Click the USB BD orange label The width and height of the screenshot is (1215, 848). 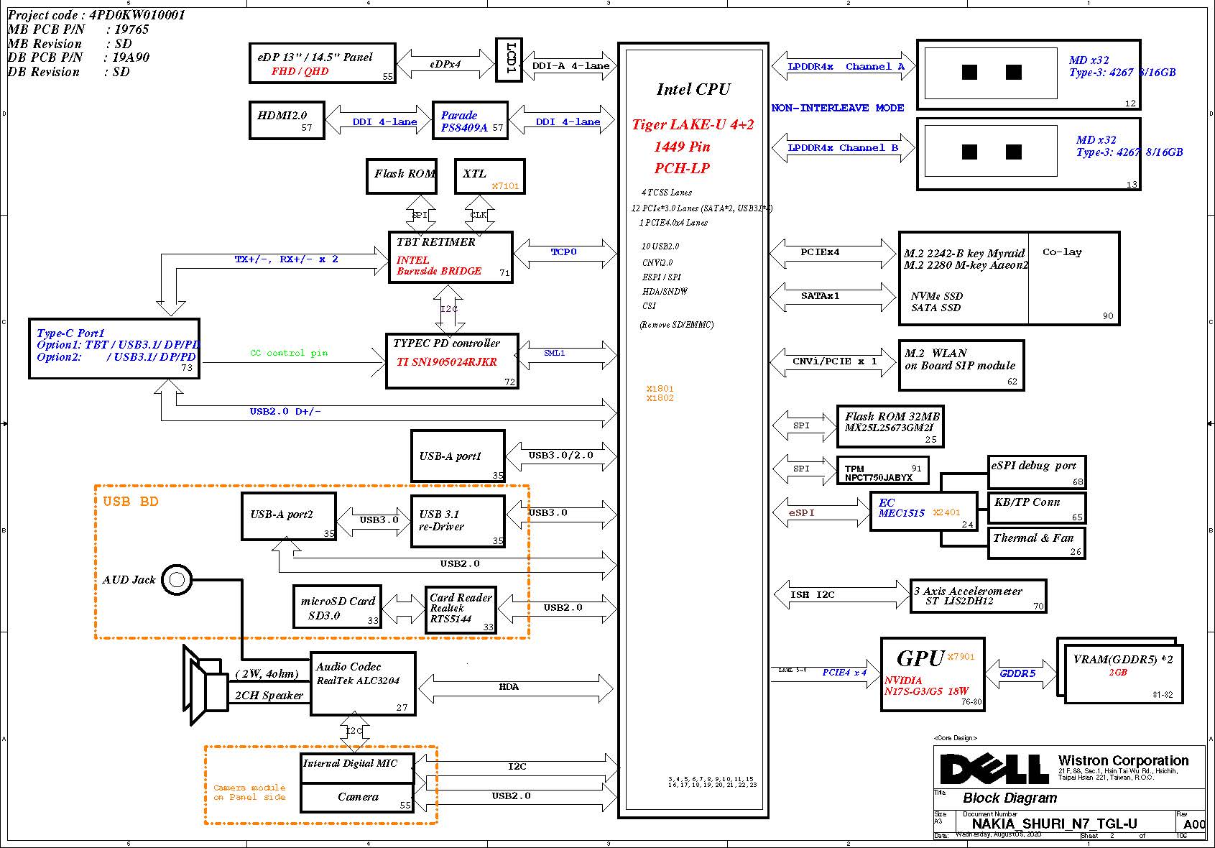click(x=130, y=502)
